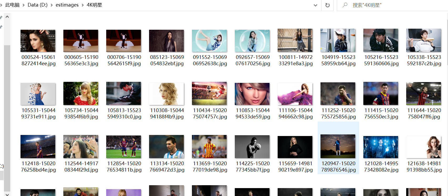
Task: Select thumbnail of 091552-1506906952638c.jpg
Action: click(209, 41)
